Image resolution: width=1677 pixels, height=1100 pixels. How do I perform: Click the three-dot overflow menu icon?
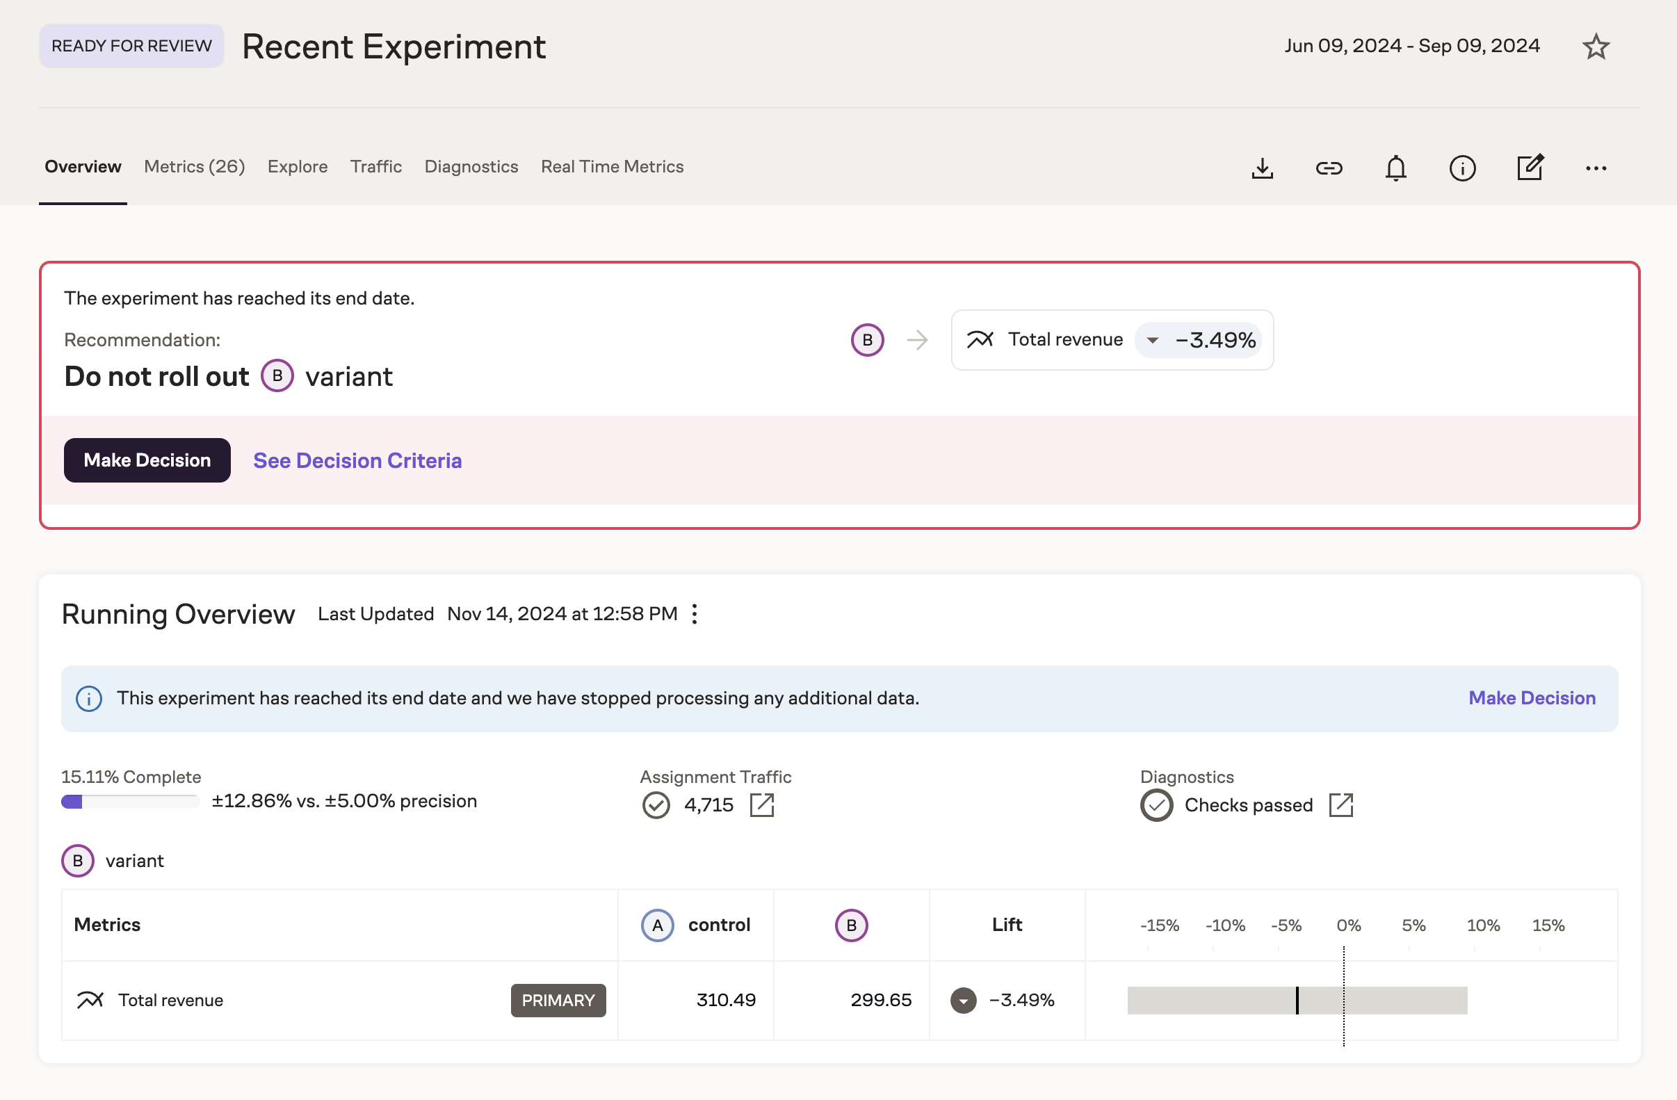(x=1596, y=167)
